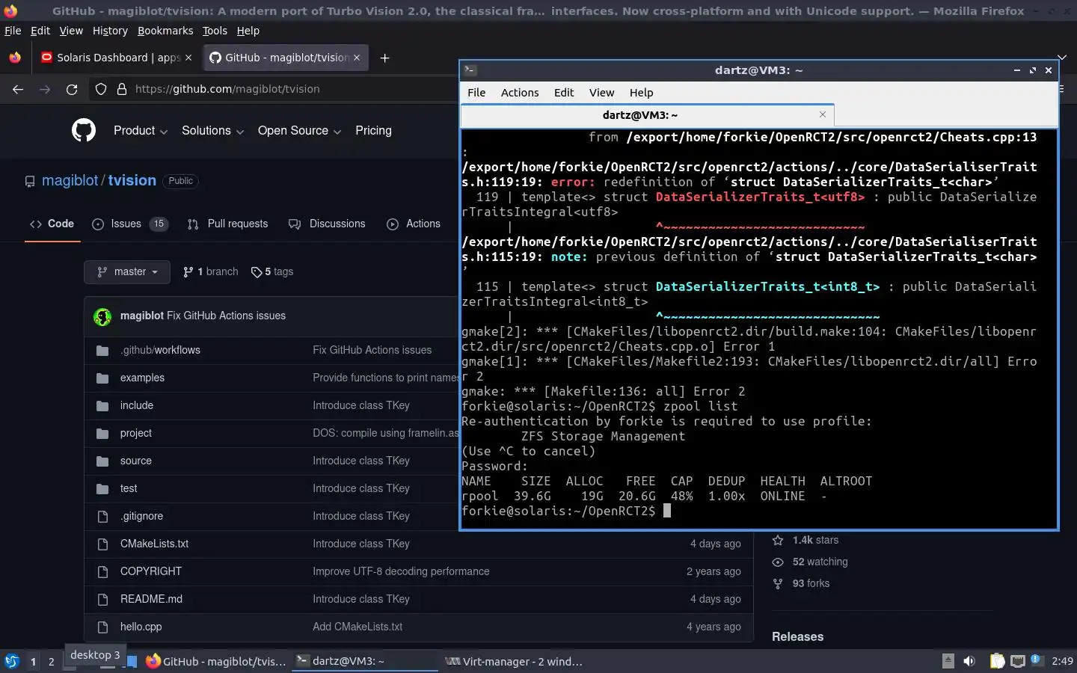The height and width of the screenshot is (673, 1077).
Task: Click the padlock site security icon
Action: [x=122, y=89]
